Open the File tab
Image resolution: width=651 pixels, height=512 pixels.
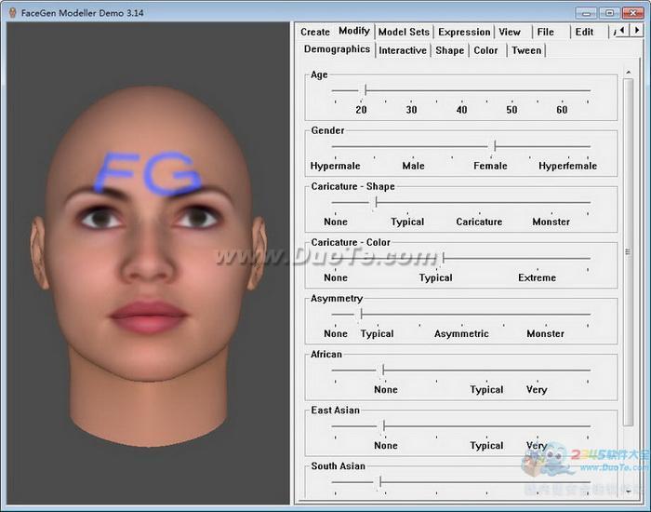pos(546,32)
